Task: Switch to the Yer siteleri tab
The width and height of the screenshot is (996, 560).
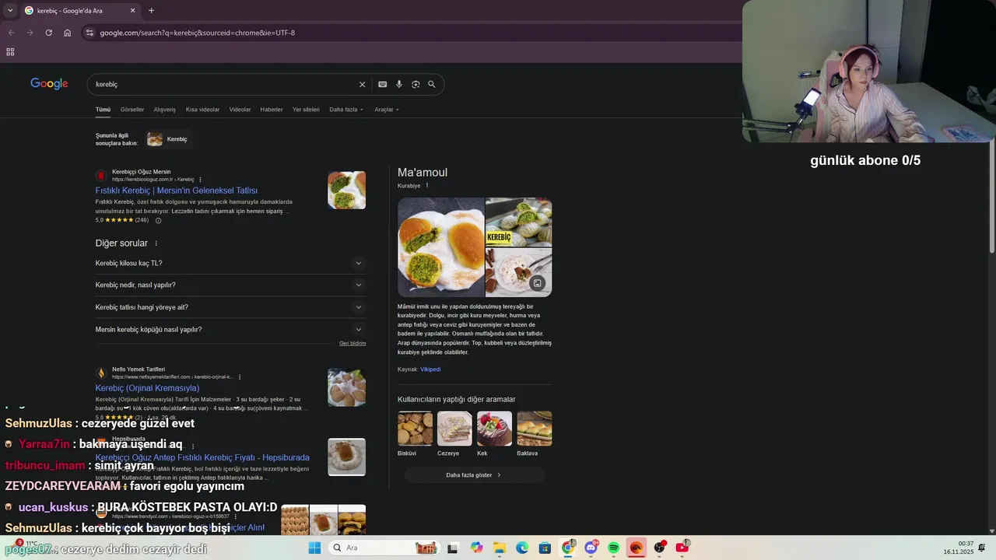Action: click(x=306, y=110)
